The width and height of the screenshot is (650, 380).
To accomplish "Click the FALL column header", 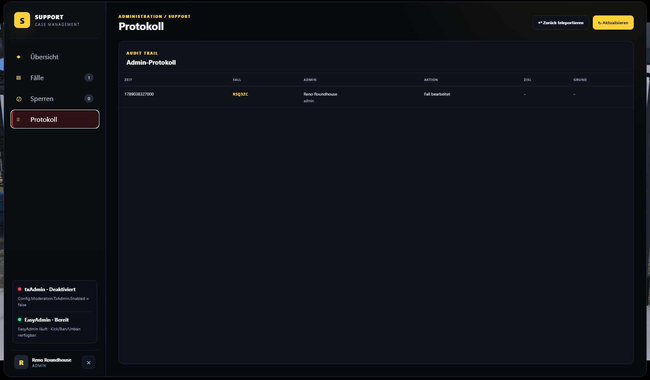I will (237, 80).
